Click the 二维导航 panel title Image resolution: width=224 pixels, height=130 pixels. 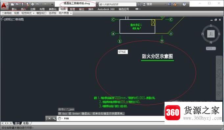(x=7, y=13)
